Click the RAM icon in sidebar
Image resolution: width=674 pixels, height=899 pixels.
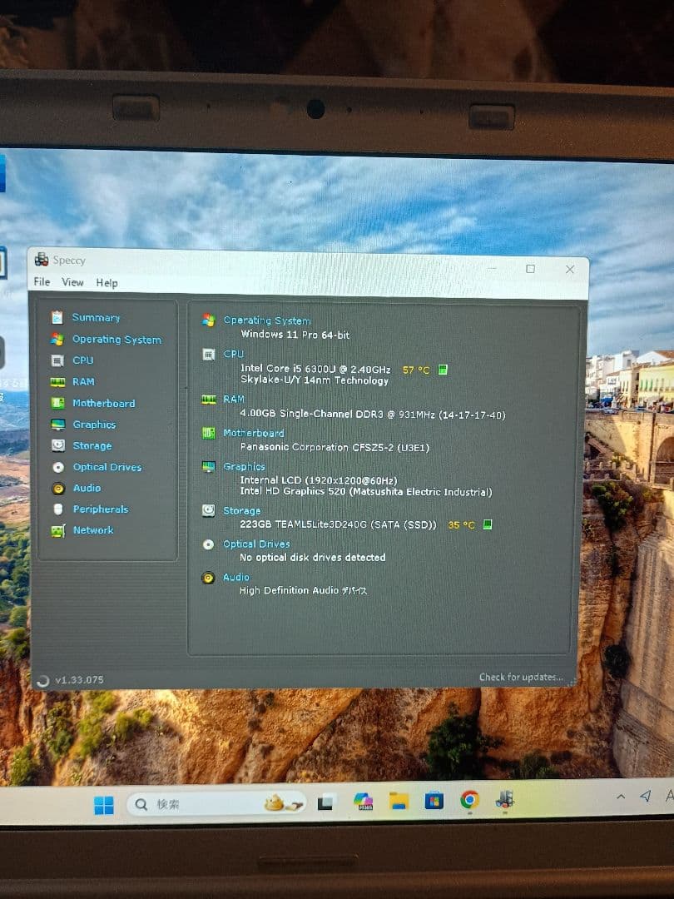[57, 382]
